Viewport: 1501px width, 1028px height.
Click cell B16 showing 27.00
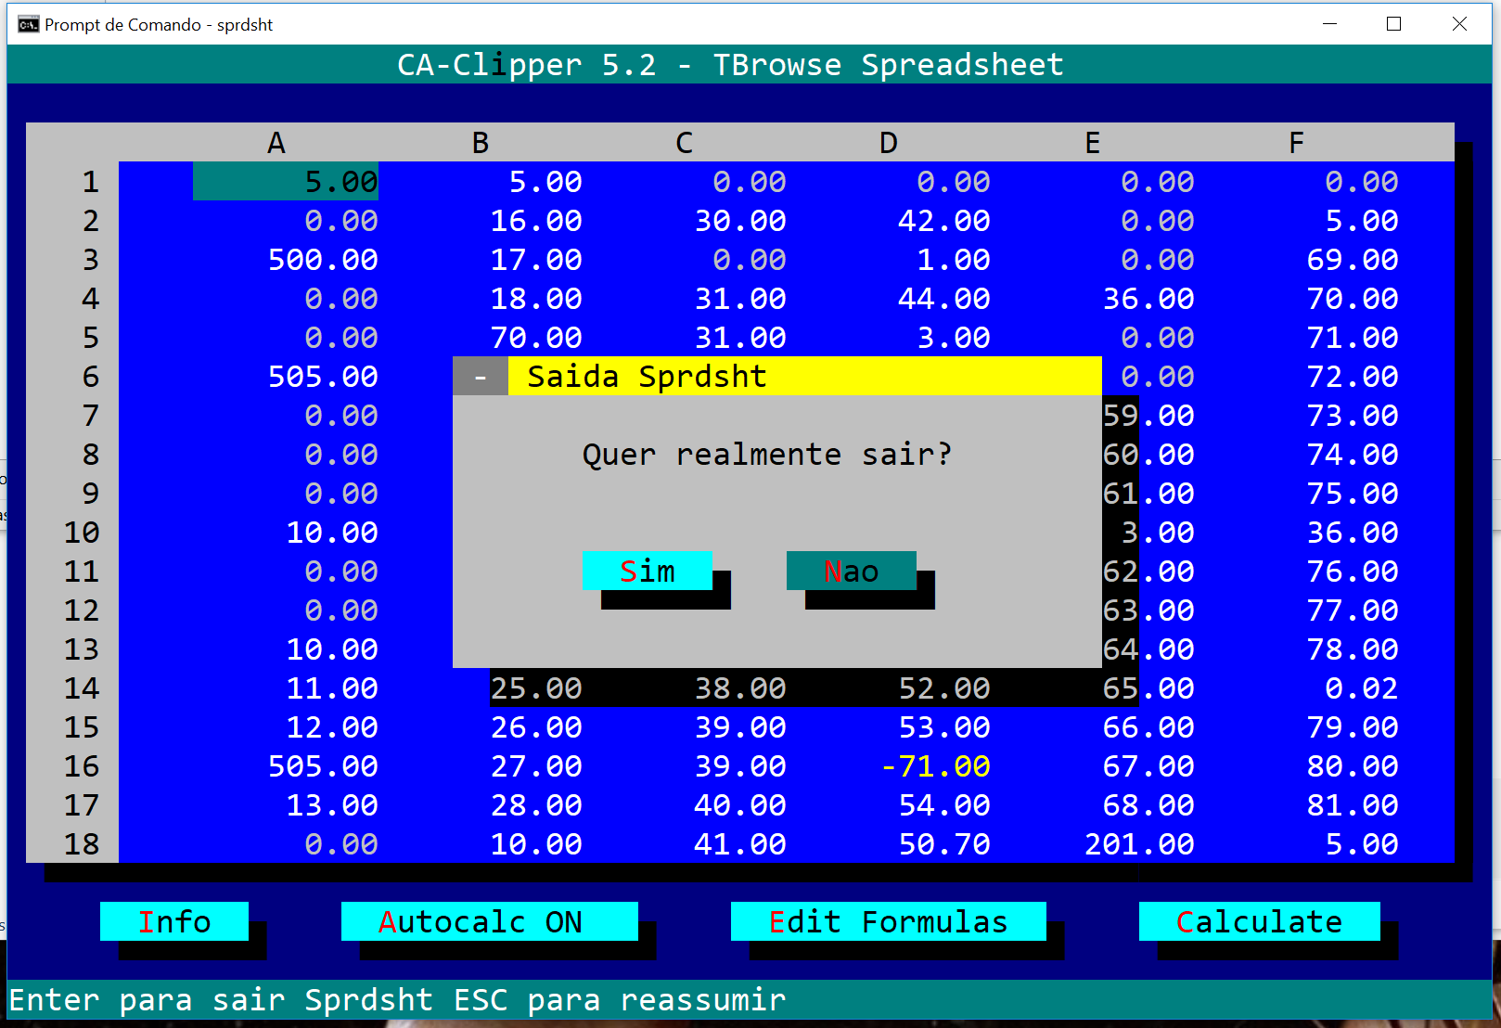click(x=536, y=765)
